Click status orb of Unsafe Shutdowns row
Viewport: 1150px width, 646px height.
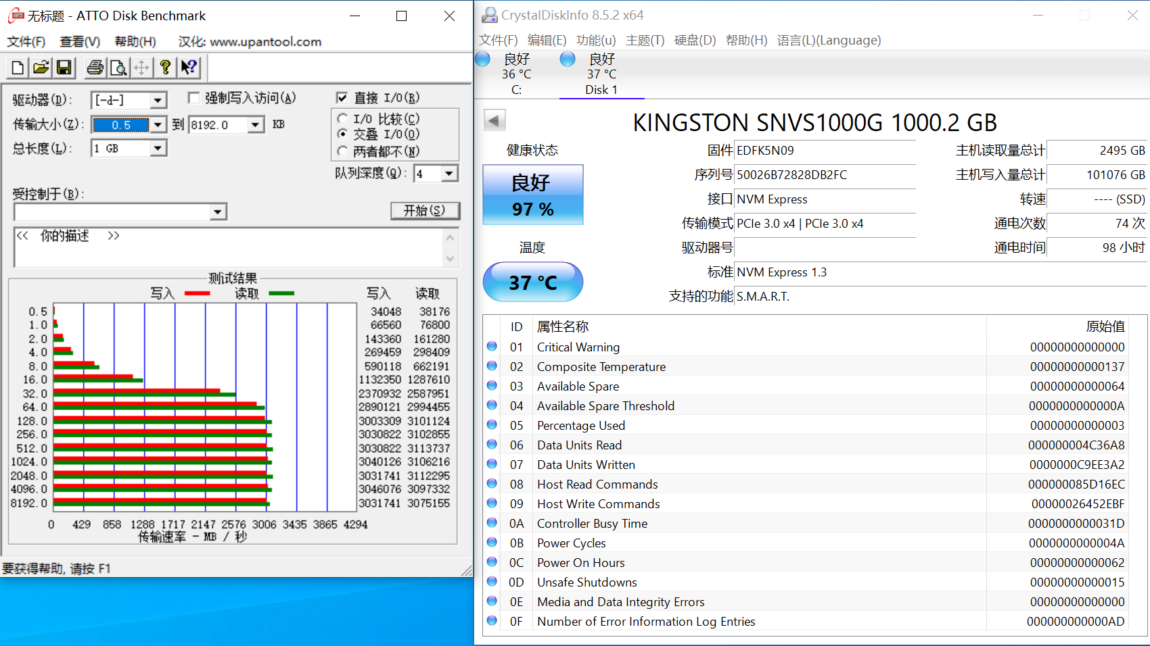tap(492, 581)
